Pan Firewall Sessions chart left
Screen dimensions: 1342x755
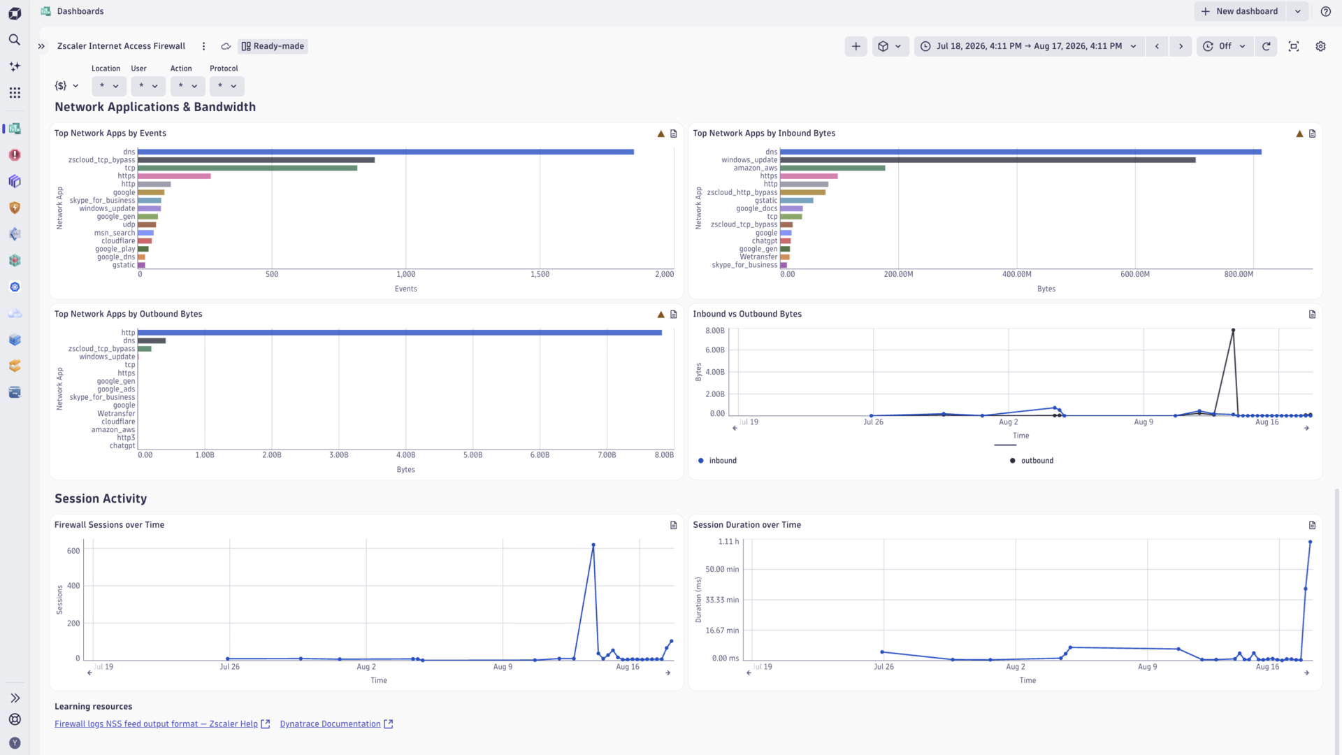[89, 673]
